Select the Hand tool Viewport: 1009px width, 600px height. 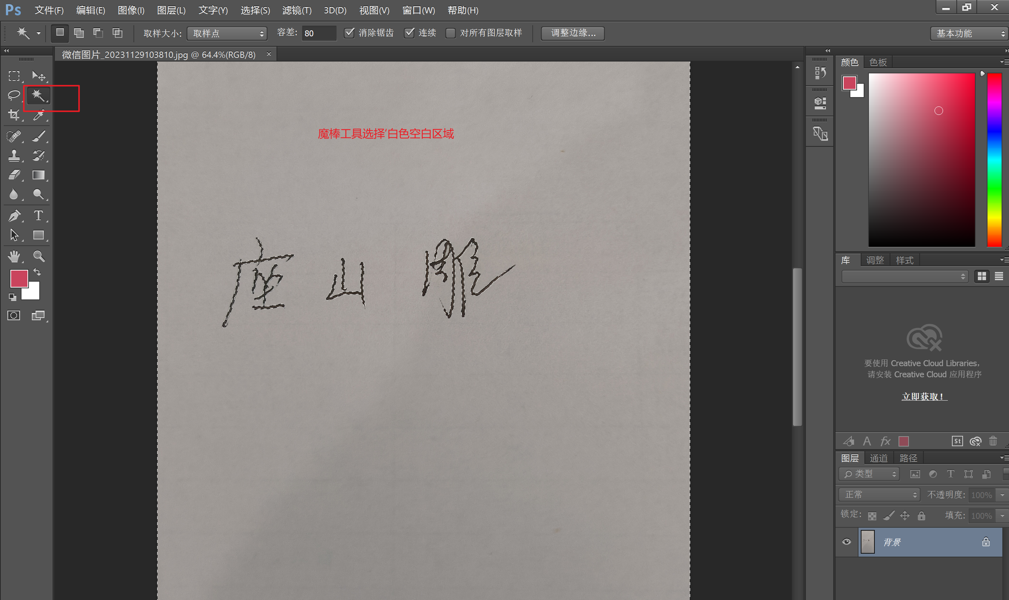point(14,256)
